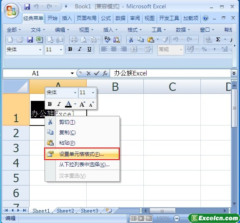The image size is (240, 223).
Task: Select 粘贴(P) in context menu
Action: click(x=82, y=143)
